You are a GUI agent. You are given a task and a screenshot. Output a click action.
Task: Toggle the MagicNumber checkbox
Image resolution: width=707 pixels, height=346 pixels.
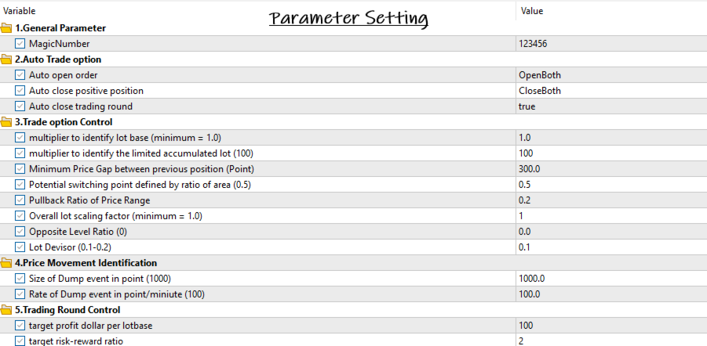[x=20, y=44]
